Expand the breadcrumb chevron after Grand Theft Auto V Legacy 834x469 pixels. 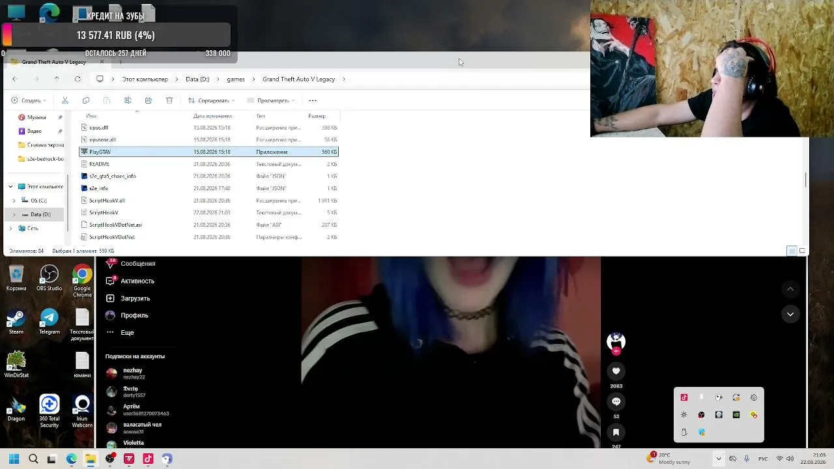click(344, 79)
